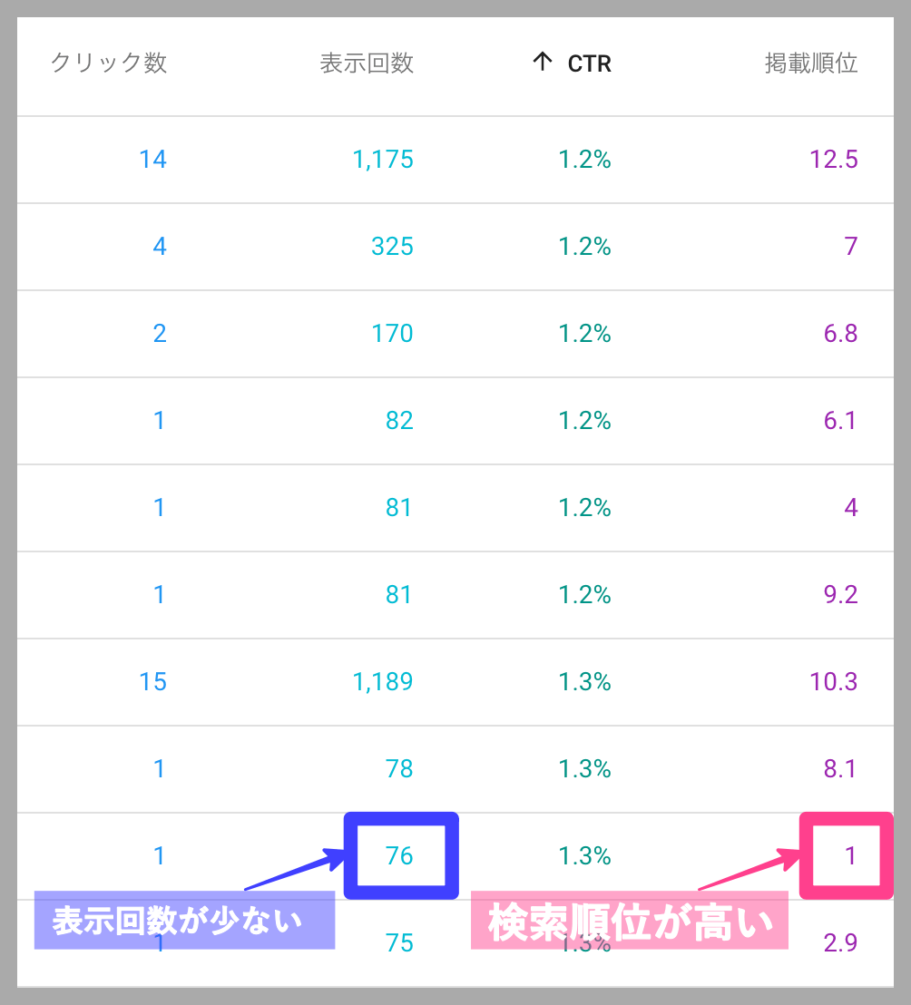This screenshot has width=911, height=1005.
Task: Sort by the 掲載順位 column header
Action: coord(811,63)
